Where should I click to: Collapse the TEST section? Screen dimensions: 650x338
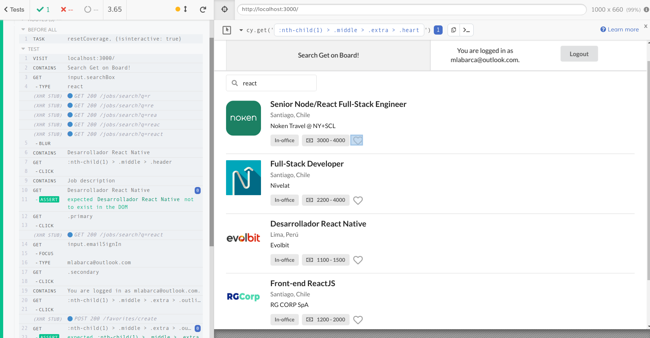click(x=30, y=49)
